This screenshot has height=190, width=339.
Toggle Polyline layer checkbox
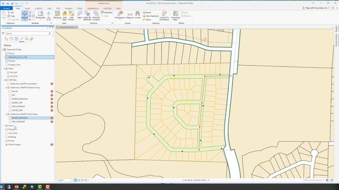click(6, 61)
